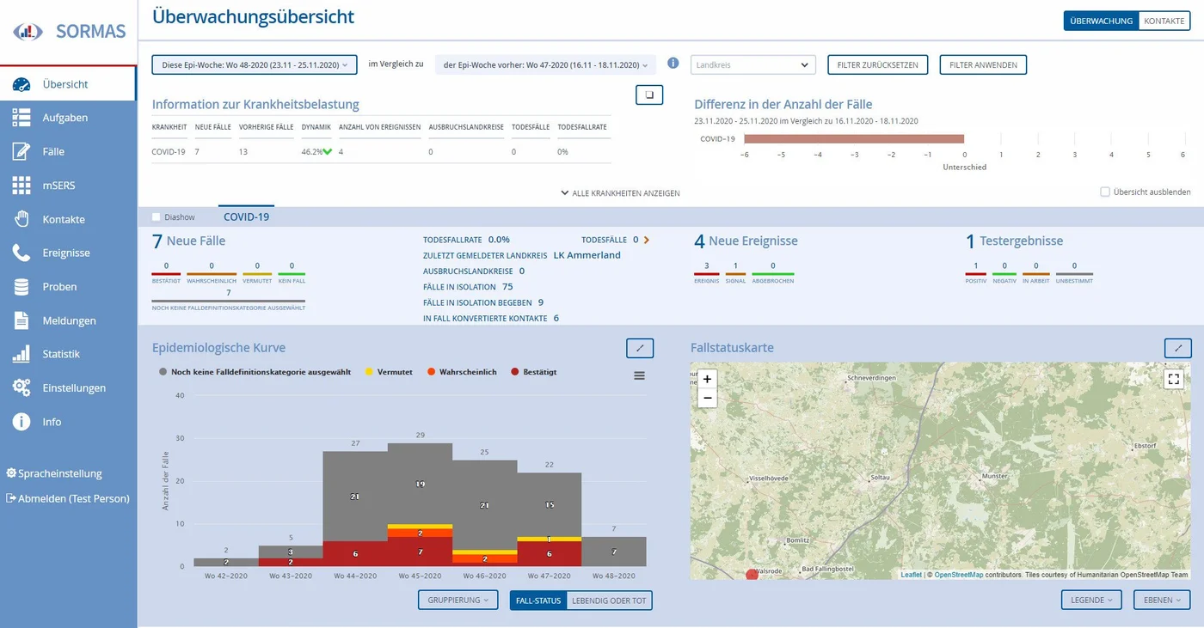This screenshot has width=1204, height=628.
Task: Switch to ÜBERWACHUNG view toggle
Action: [1101, 21]
